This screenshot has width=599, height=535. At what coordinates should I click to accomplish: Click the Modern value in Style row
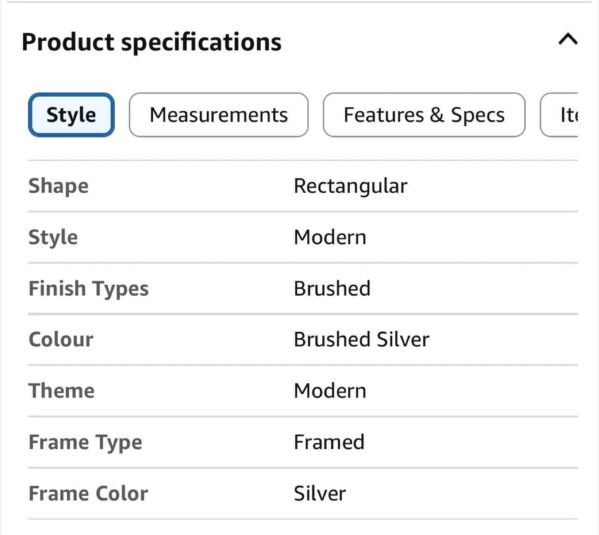[330, 237]
